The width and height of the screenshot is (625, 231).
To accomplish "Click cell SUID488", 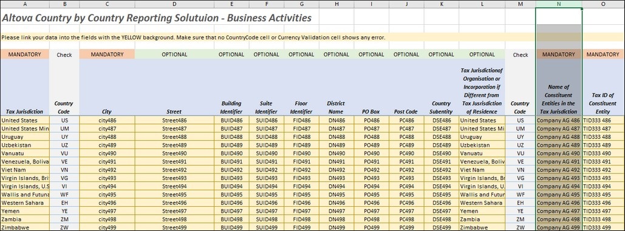I will point(266,137).
